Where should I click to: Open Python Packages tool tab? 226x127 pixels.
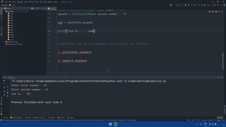(16, 117)
